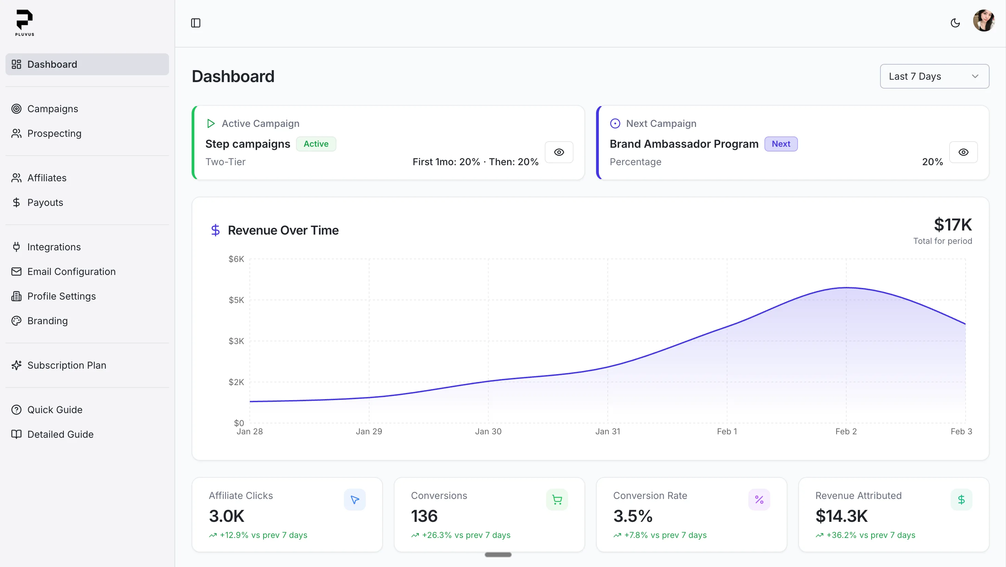The image size is (1006, 567).
Task: View Step campaigns with eye button
Action: click(x=559, y=152)
